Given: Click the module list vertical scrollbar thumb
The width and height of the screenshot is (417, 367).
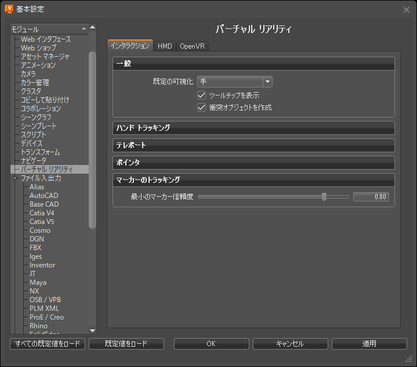Looking at the screenshot, I should click(92, 140).
